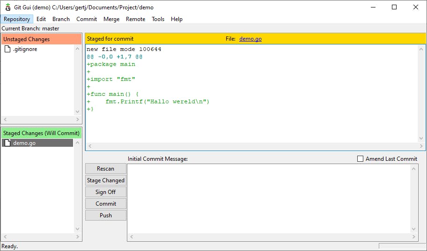Click the diff view left scroll arrow
The width and height of the screenshot is (427, 251).
(x=90, y=146)
